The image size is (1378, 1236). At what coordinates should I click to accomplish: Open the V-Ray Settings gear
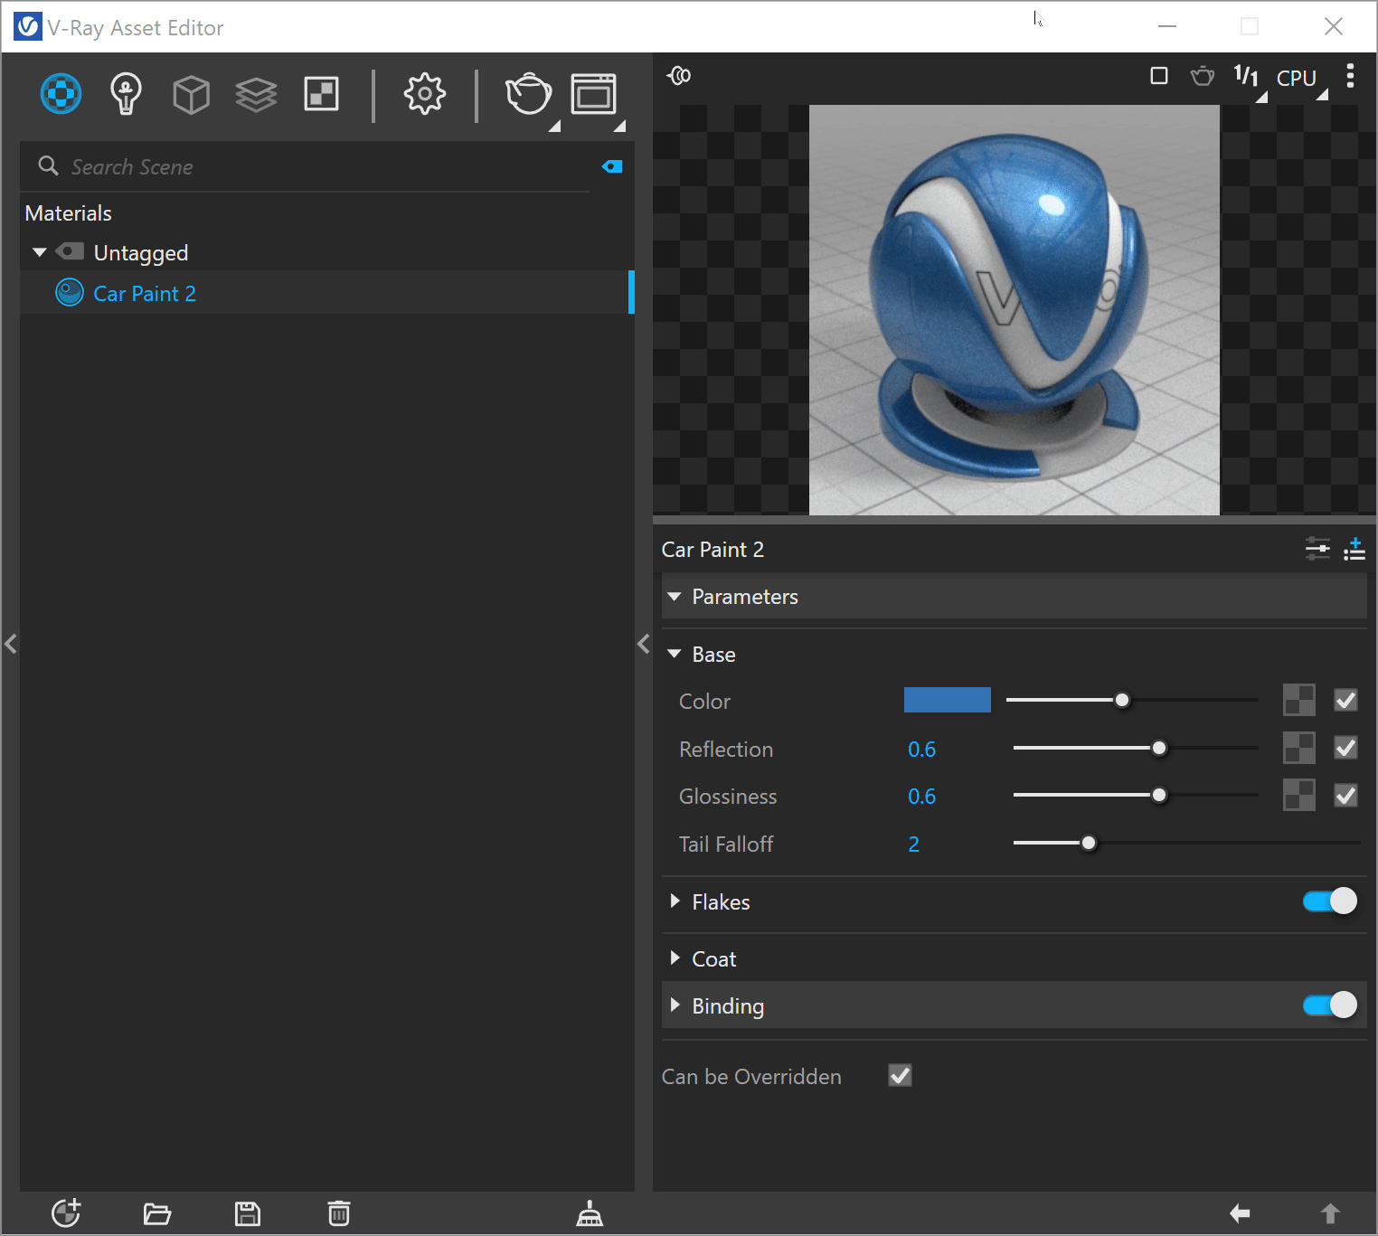[424, 94]
